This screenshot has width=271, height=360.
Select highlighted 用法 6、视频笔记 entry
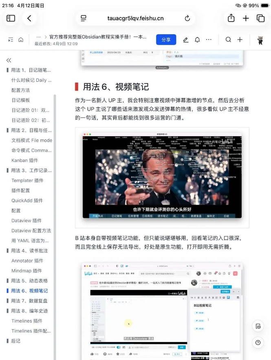point(29,291)
